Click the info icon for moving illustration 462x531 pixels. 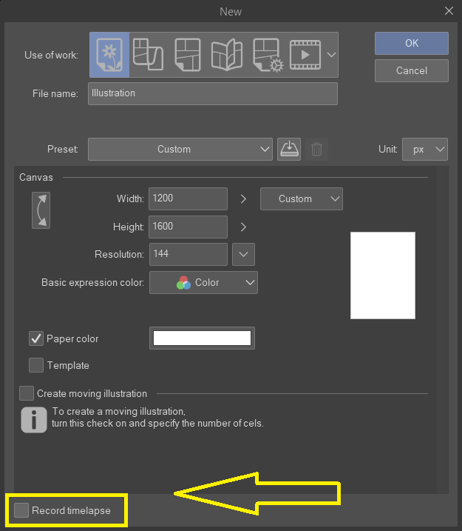pyautogui.click(x=34, y=420)
